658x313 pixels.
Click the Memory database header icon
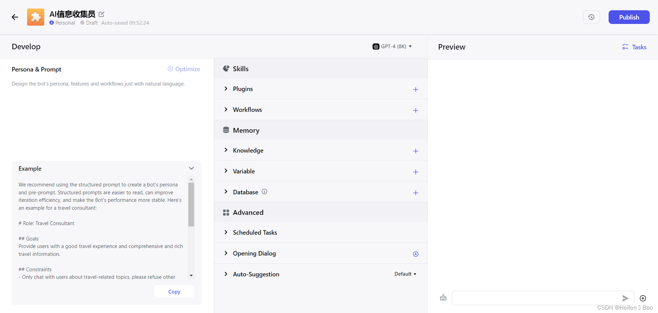226,130
